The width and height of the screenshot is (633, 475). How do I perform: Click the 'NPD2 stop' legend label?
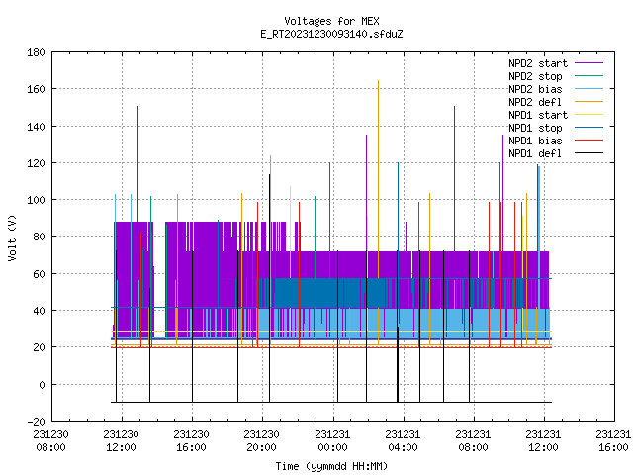pos(535,76)
